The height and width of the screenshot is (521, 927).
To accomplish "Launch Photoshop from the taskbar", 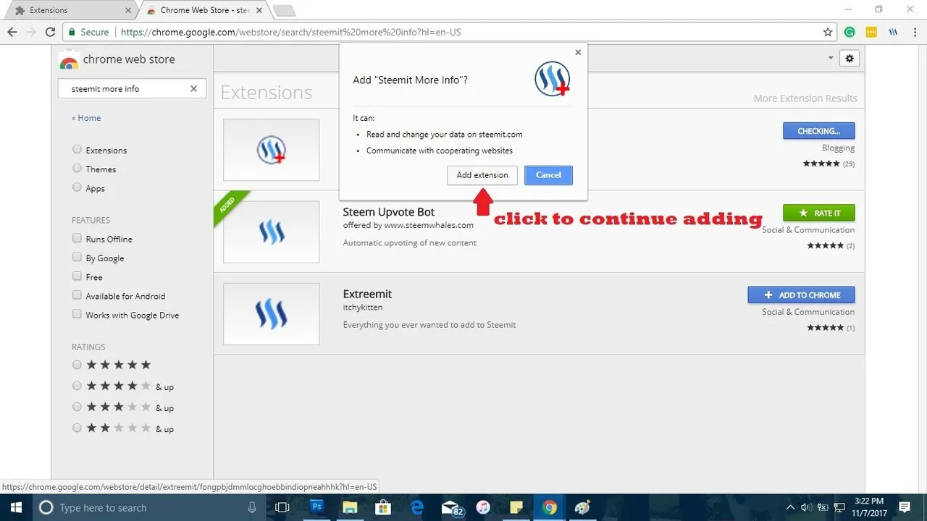I will (316, 507).
